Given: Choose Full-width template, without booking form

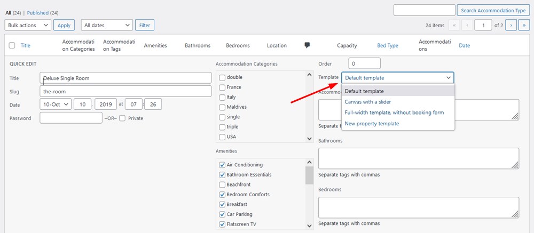Looking at the screenshot, I should point(398,113).
